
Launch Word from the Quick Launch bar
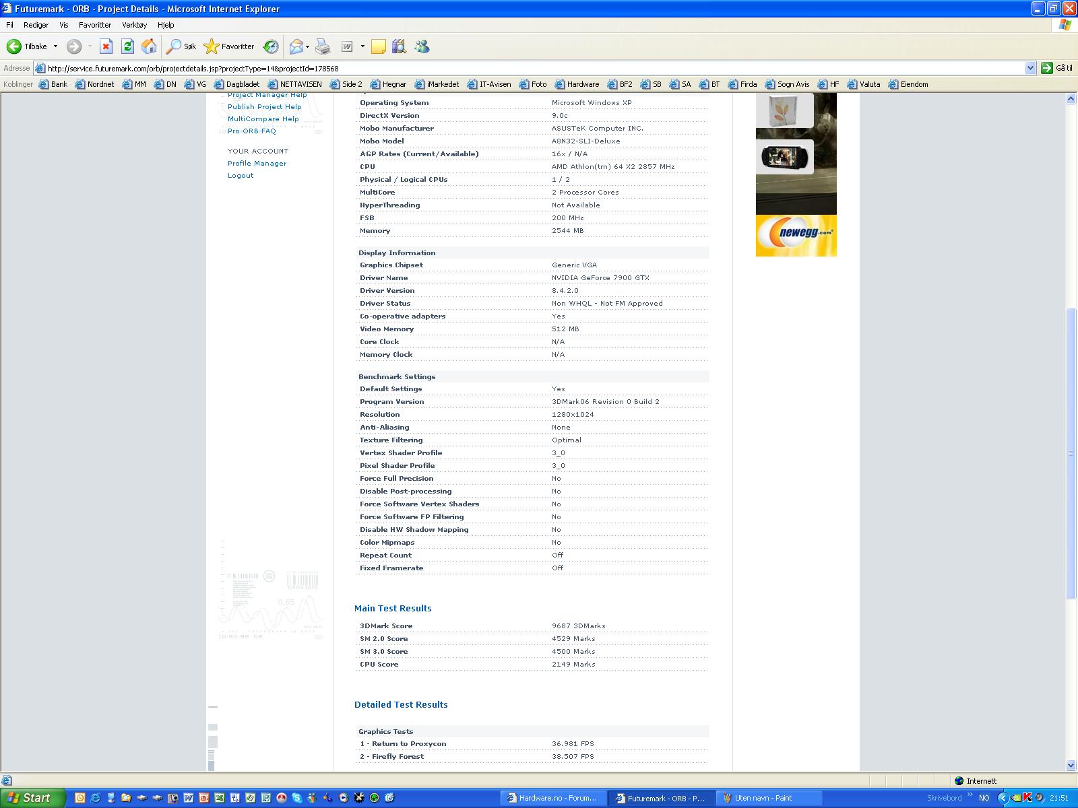click(188, 798)
